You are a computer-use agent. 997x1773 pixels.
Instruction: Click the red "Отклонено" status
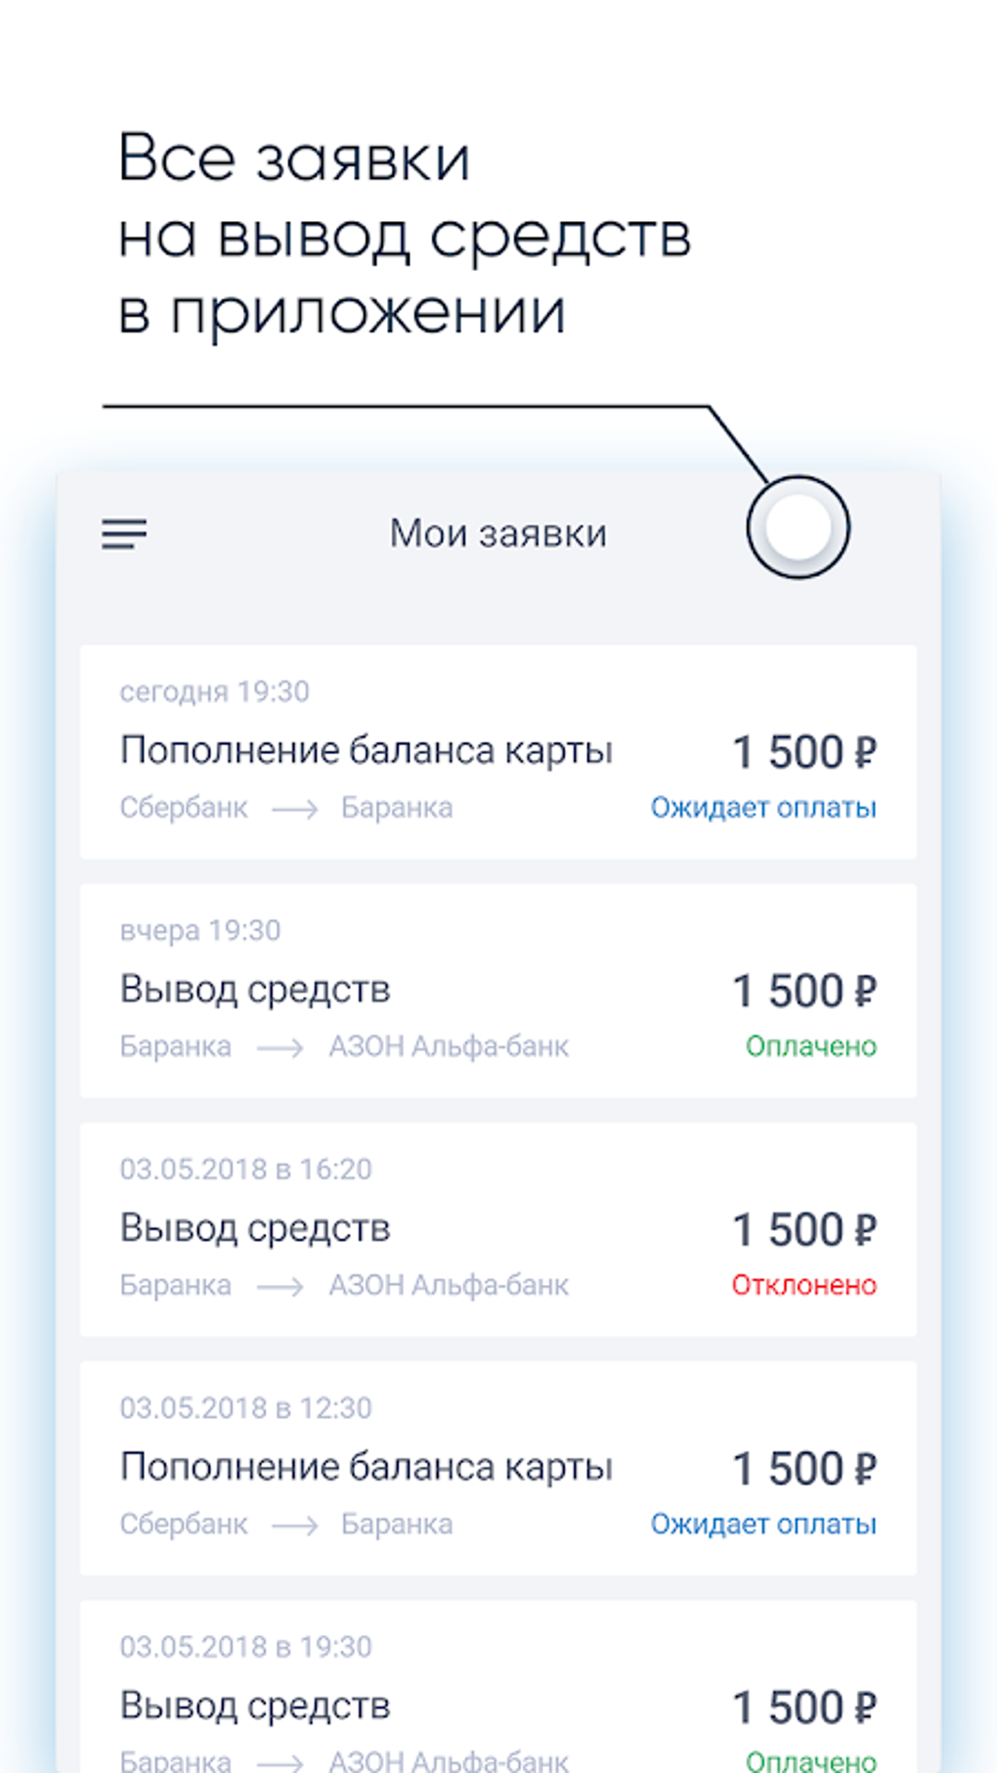(803, 1285)
